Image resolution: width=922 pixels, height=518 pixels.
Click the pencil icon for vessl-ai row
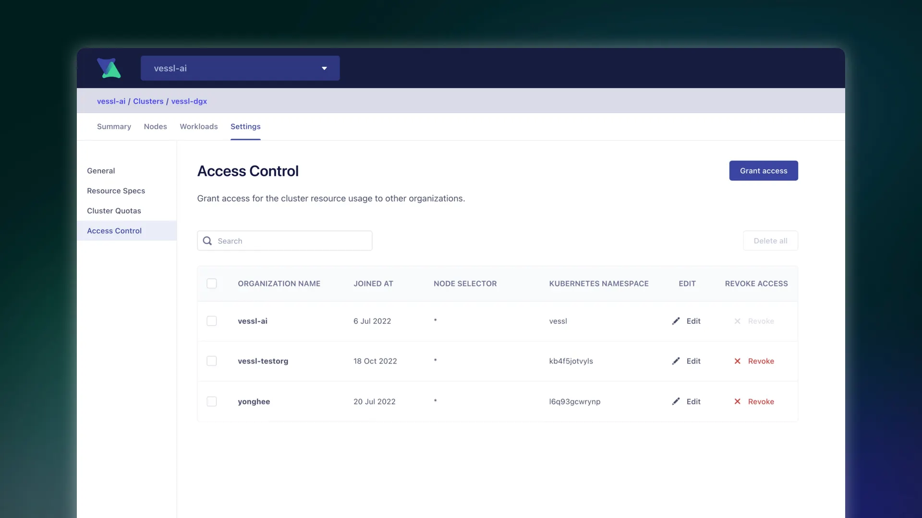click(676, 321)
